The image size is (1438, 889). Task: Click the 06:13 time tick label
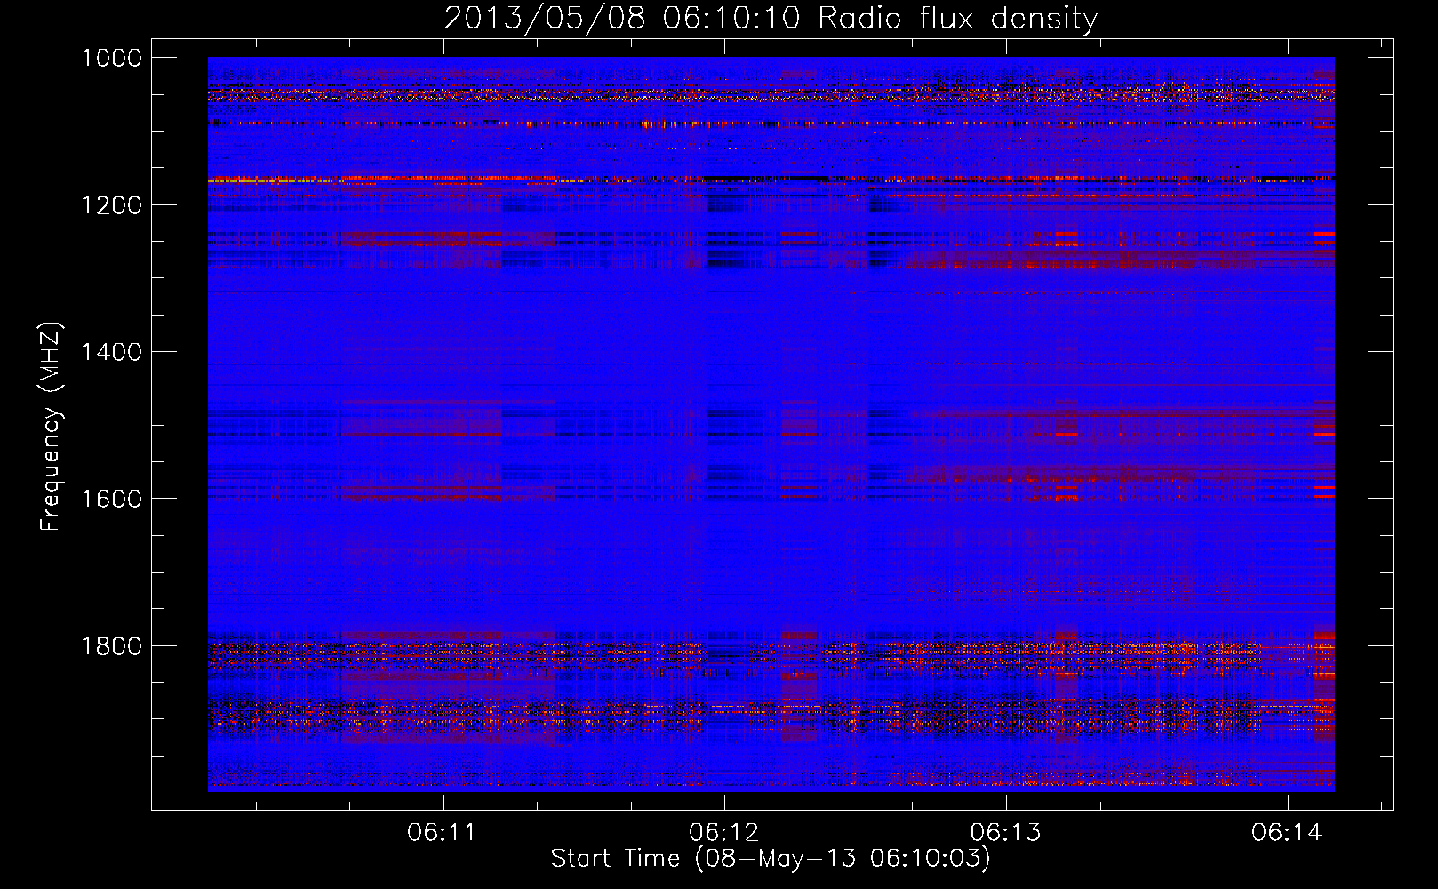click(1006, 832)
